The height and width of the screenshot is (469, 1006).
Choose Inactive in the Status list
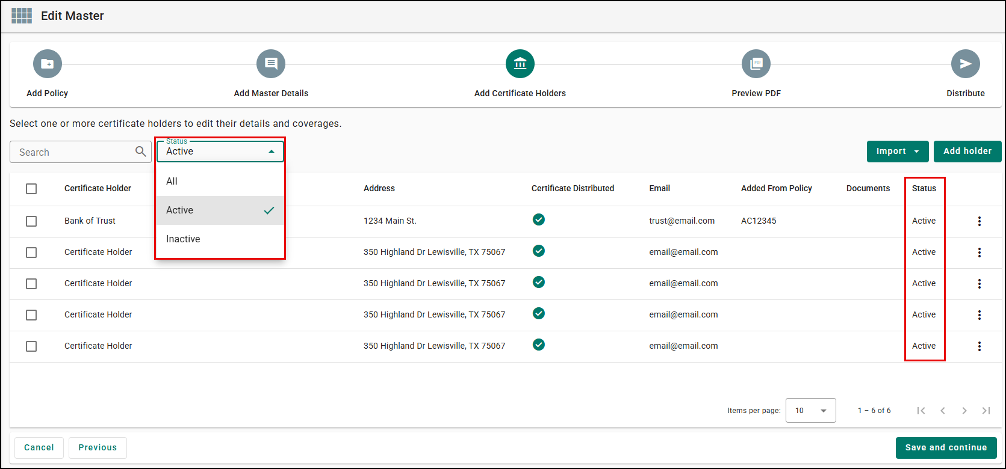(220, 239)
